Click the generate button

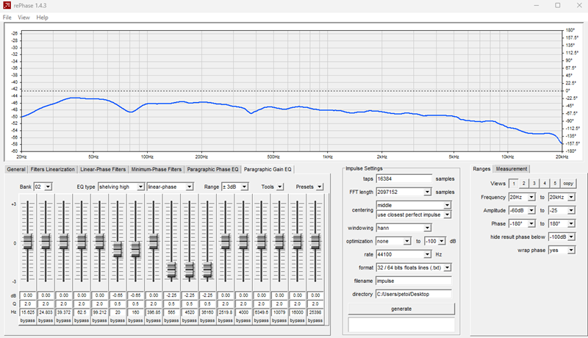pyautogui.click(x=401, y=309)
